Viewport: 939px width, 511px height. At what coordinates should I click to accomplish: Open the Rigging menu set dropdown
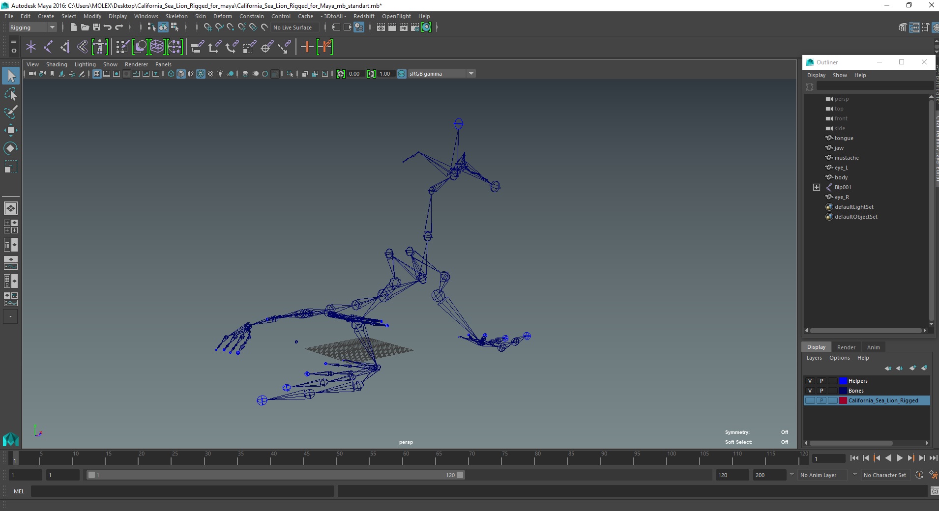pos(32,28)
